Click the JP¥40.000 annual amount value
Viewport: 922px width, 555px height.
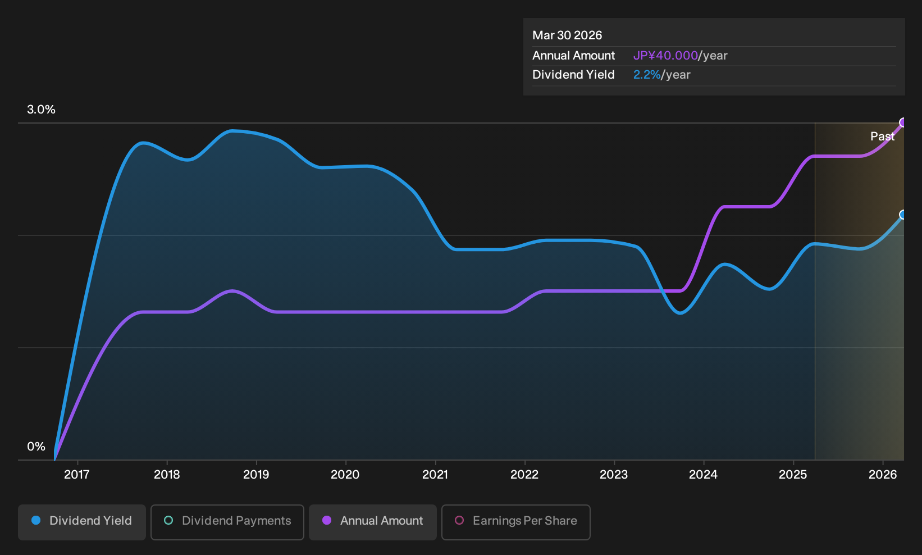tap(665, 56)
